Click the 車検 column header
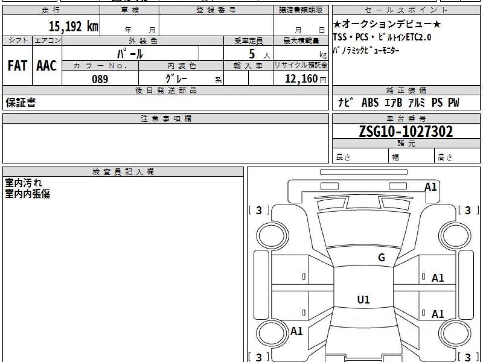The image size is (483, 362). 130,10
